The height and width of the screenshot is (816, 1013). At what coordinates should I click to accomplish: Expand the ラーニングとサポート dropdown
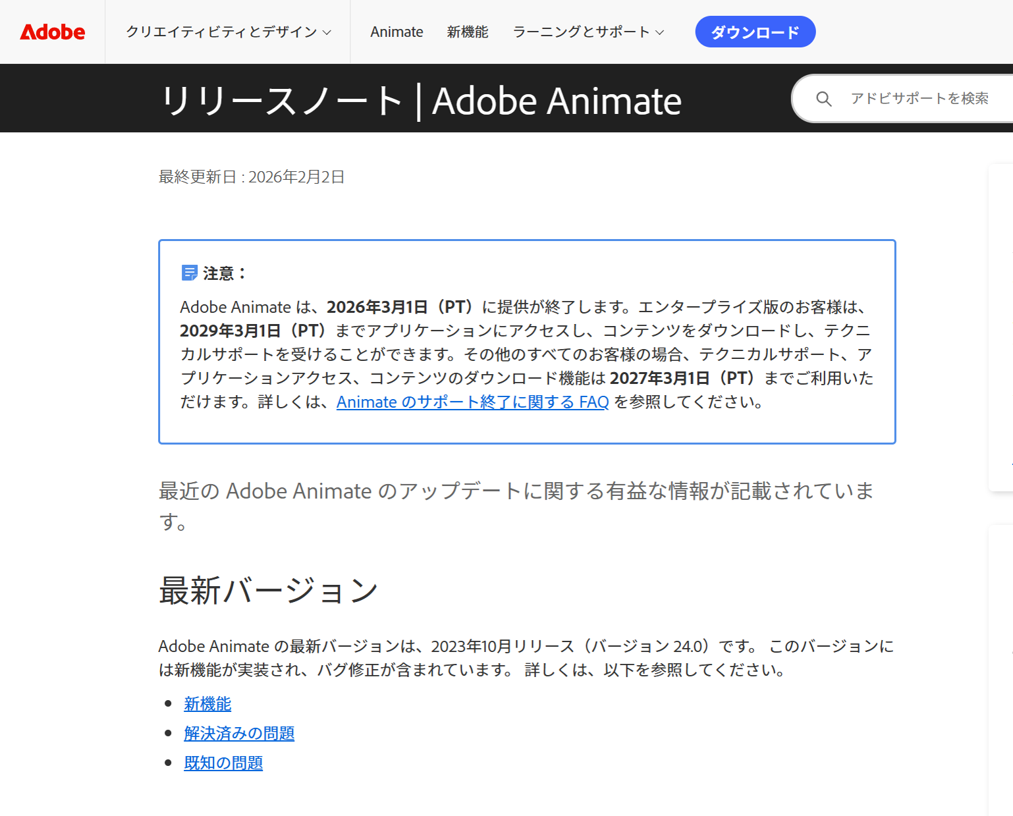pos(581,32)
